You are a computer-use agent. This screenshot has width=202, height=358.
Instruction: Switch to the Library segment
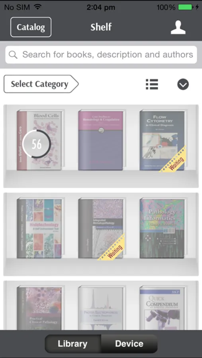click(x=73, y=344)
